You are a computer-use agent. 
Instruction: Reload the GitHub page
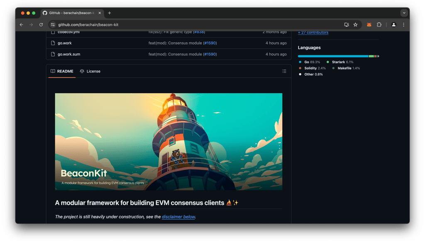41,24
